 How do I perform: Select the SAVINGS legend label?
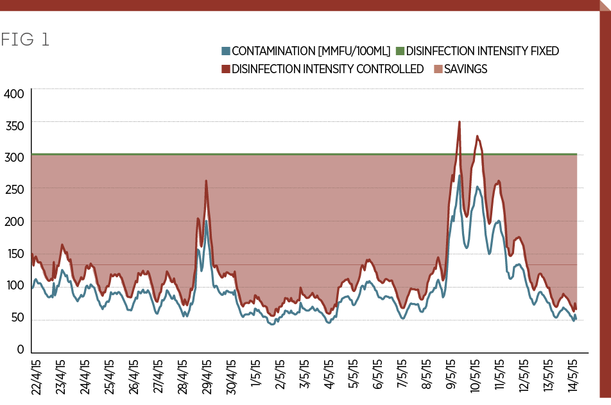[466, 69]
